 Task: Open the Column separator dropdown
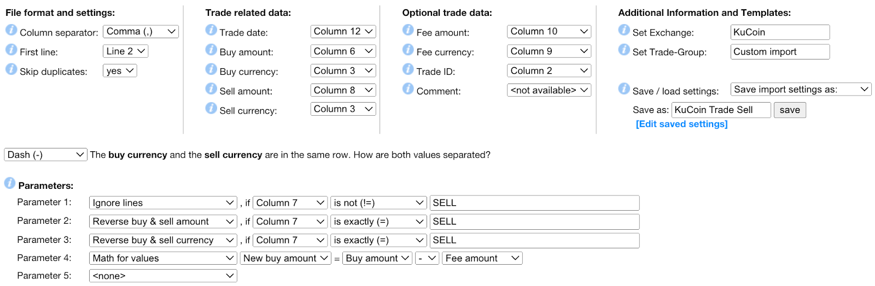click(141, 32)
